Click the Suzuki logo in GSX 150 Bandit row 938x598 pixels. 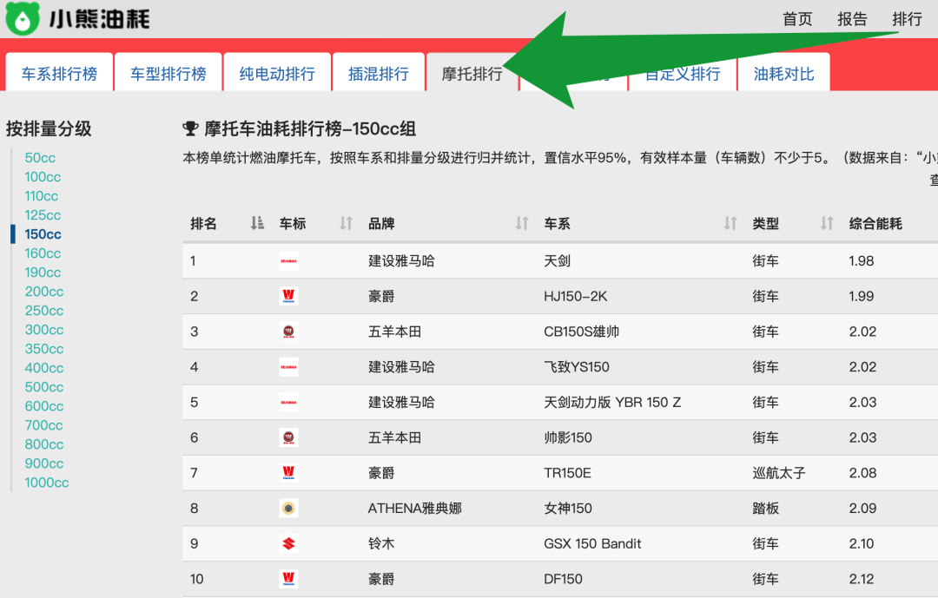[x=288, y=543]
